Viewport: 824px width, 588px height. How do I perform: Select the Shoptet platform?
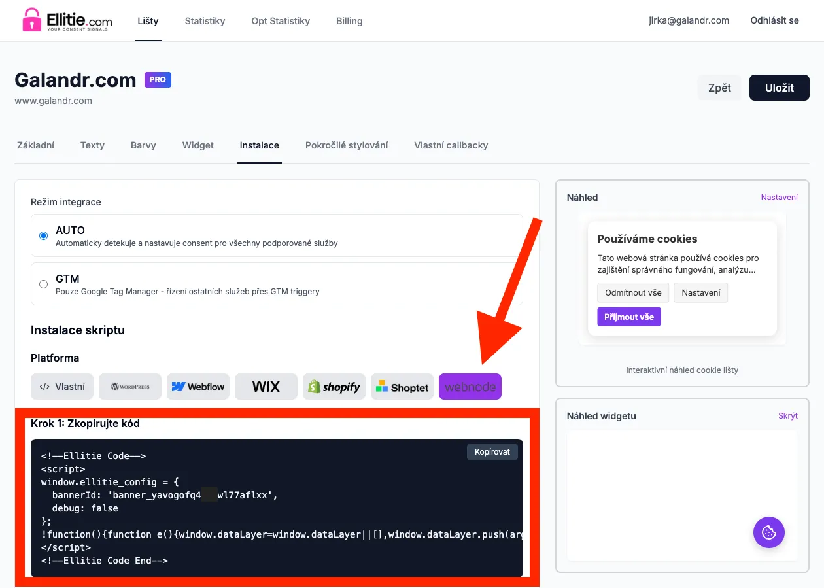click(402, 387)
